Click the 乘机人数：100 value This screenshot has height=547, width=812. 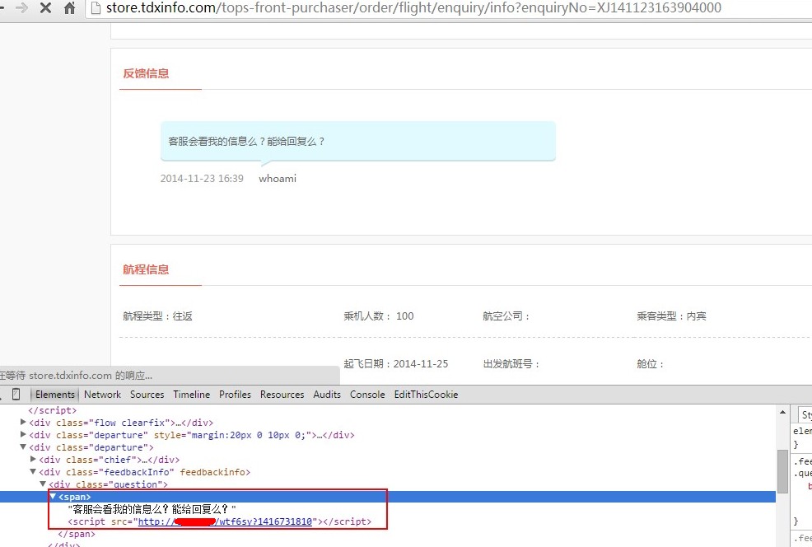(x=379, y=316)
